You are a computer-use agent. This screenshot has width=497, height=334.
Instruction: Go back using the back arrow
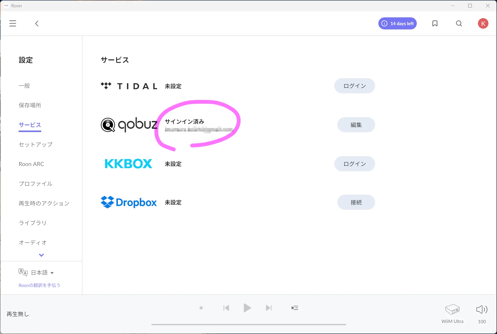click(37, 23)
